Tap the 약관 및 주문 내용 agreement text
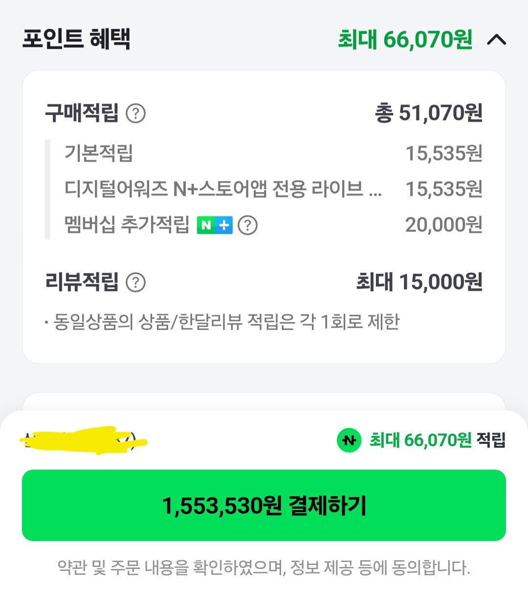The image size is (528, 608). coord(264,567)
